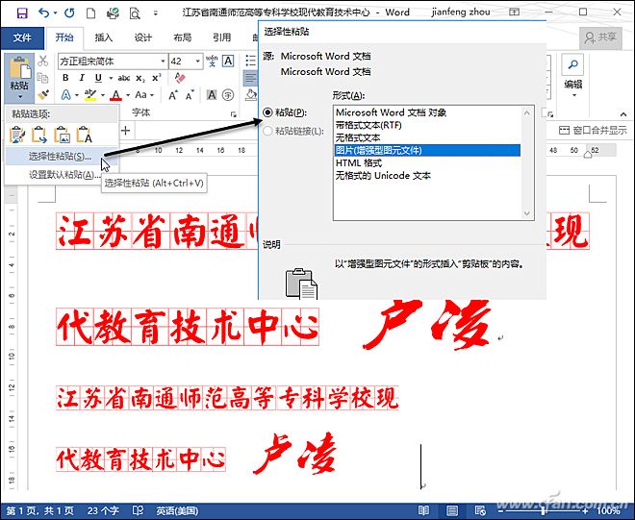Open underline style dropdown arrow
Image resolution: width=635 pixels, height=520 pixels.
110,78
